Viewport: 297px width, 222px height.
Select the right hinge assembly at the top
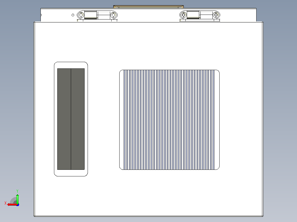pos(200,15)
